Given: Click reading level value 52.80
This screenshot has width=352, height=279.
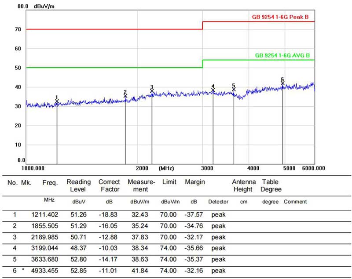Looking at the screenshot, I should (79, 259).
